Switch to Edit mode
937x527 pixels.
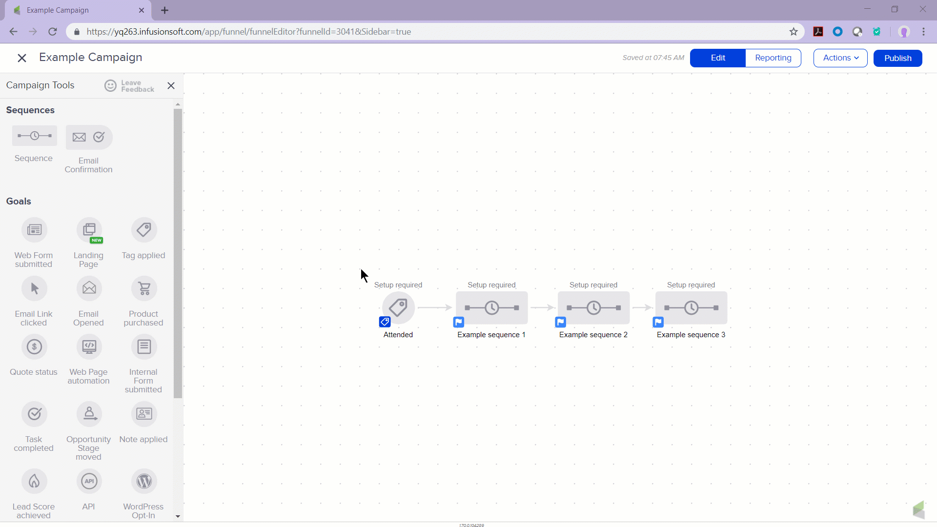tap(717, 58)
